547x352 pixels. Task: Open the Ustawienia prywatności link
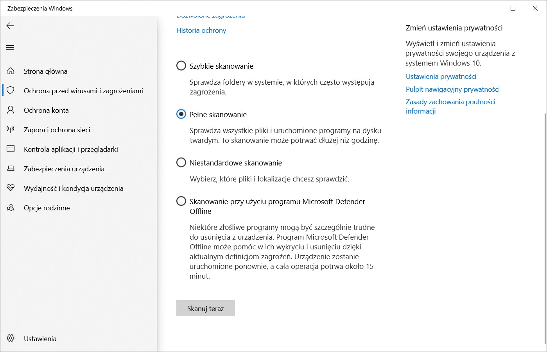(441, 76)
